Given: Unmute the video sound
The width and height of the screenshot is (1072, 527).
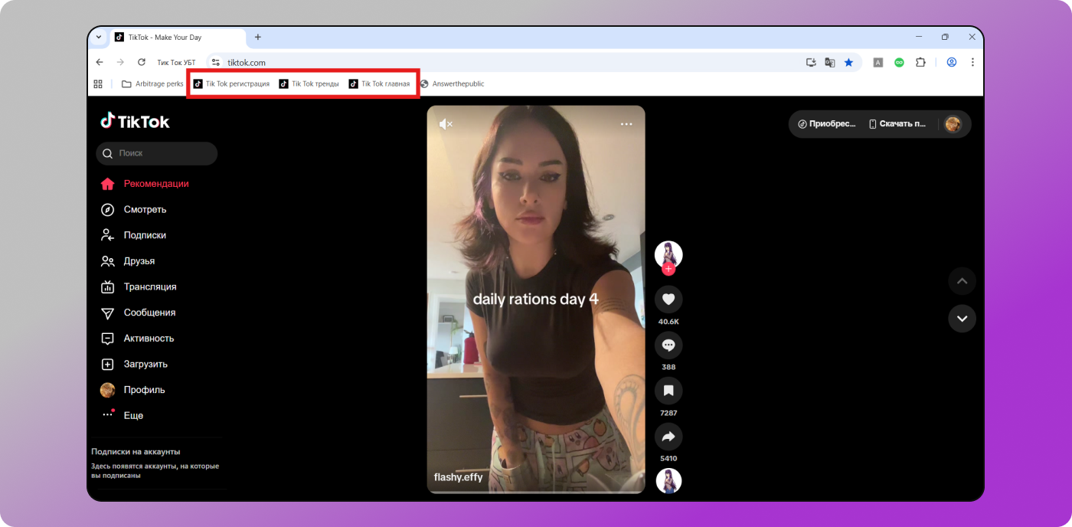Looking at the screenshot, I should [x=446, y=124].
